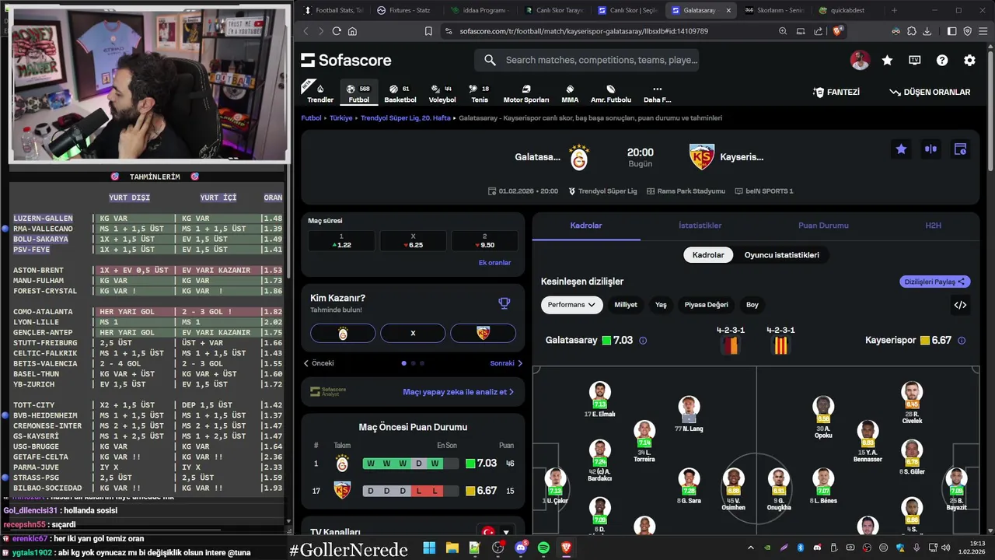
Task: Select Tenis sport category
Action: [x=480, y=93]
